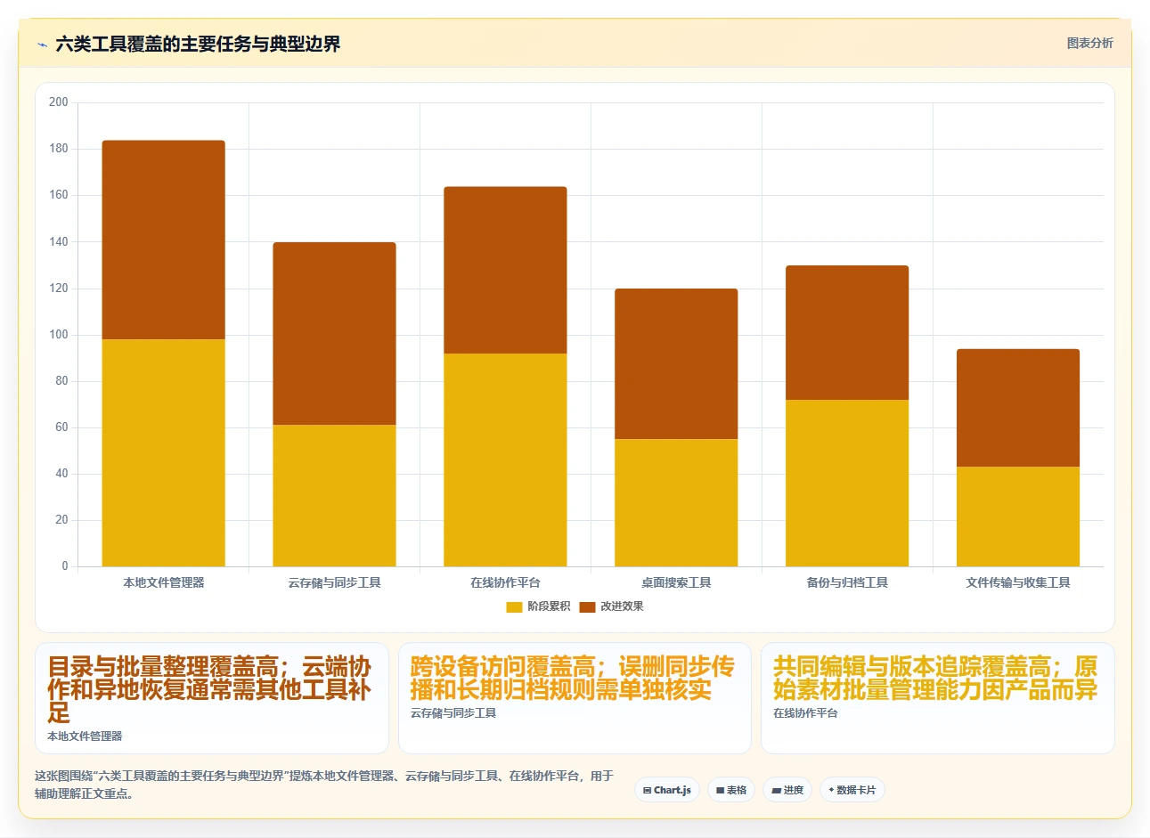The height and width of the screenshot is (838, 1150).
Task: Click the y-axis value 180
Action: tap(58, 149)
